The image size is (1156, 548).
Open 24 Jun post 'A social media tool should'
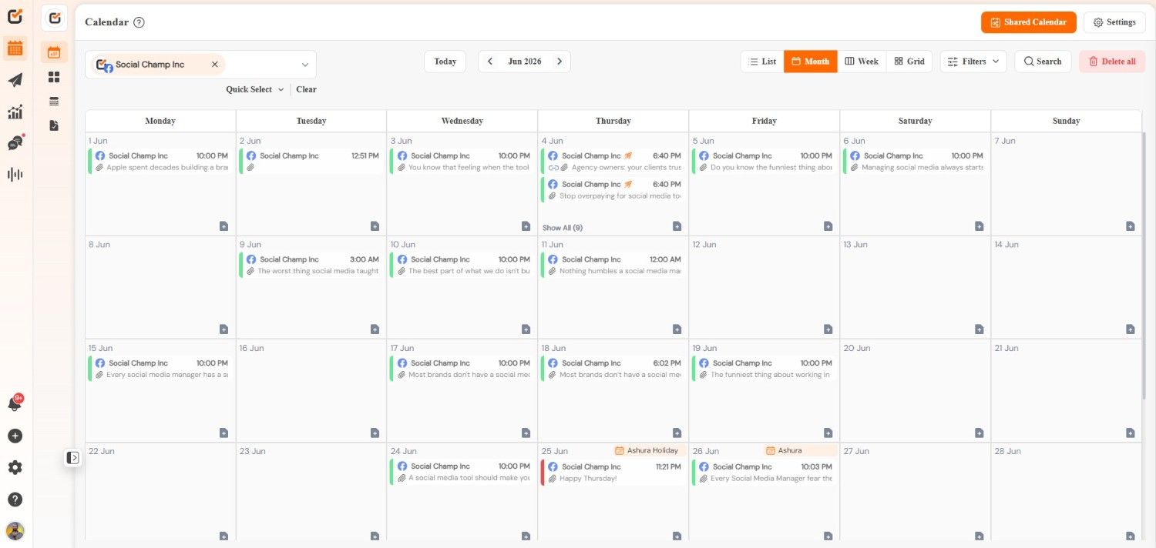(462, 473)
